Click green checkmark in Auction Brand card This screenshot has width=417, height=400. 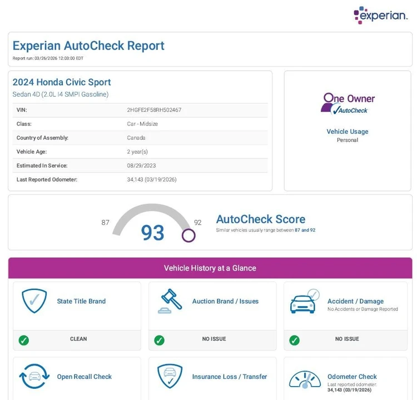pos(160,340)
